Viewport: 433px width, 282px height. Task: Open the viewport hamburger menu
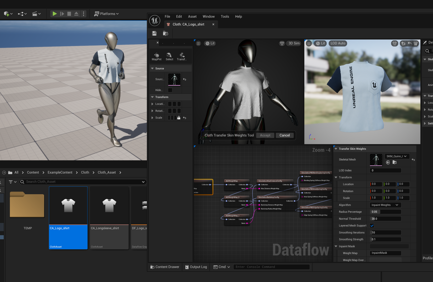point(198,43)
